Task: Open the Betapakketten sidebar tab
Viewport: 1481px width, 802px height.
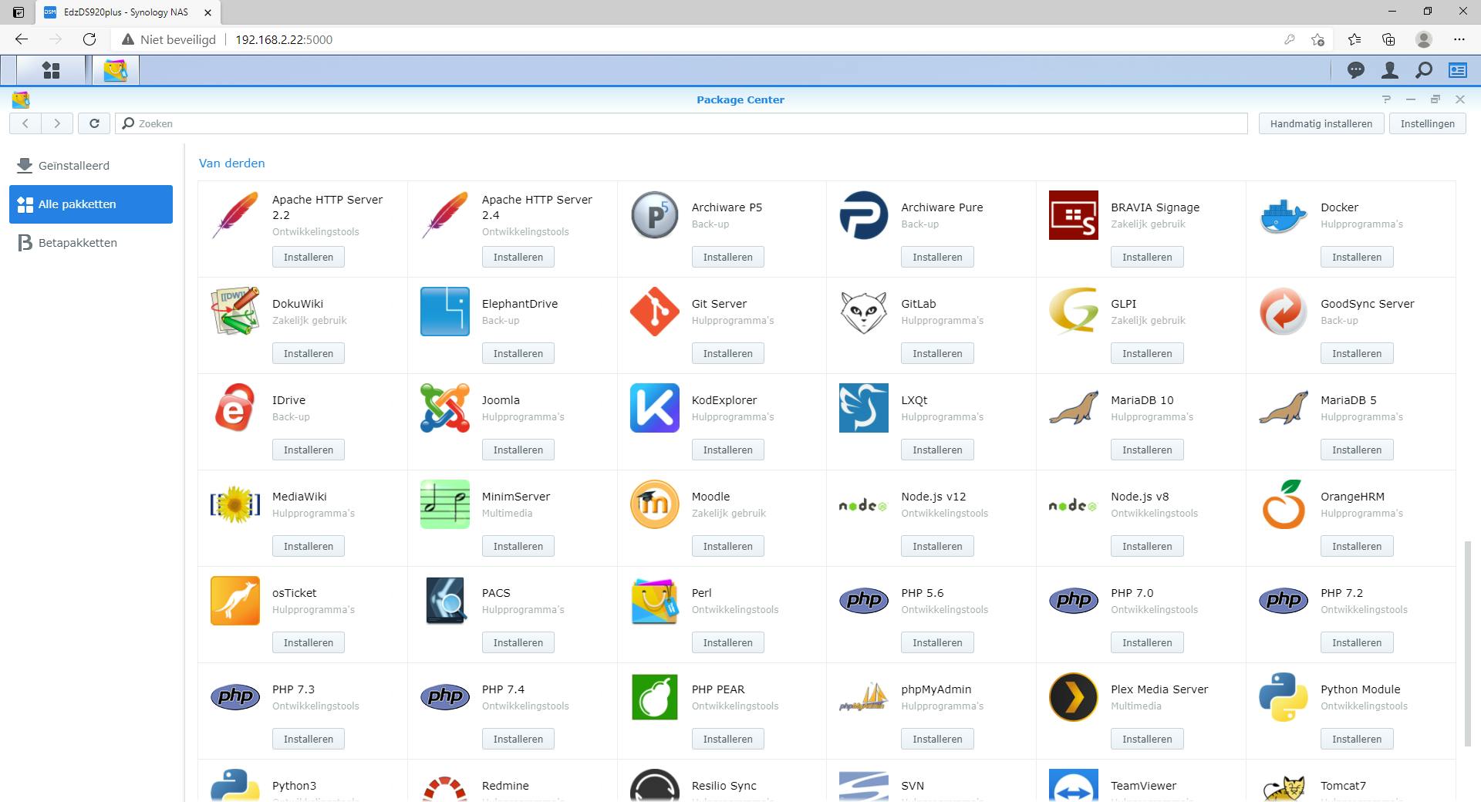Action: point(91,243)
